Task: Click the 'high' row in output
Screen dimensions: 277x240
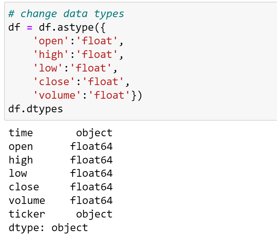Action: click(60, 160)
